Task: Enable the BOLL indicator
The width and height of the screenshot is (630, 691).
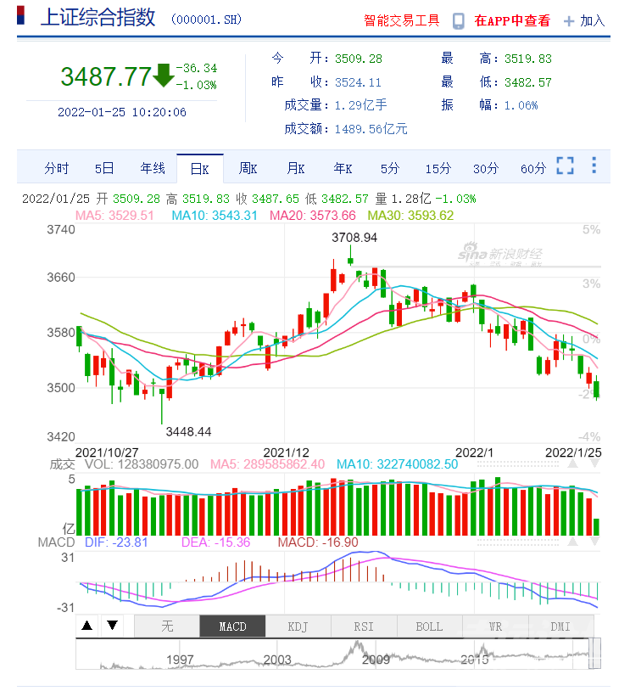Action: click(429, 626)
